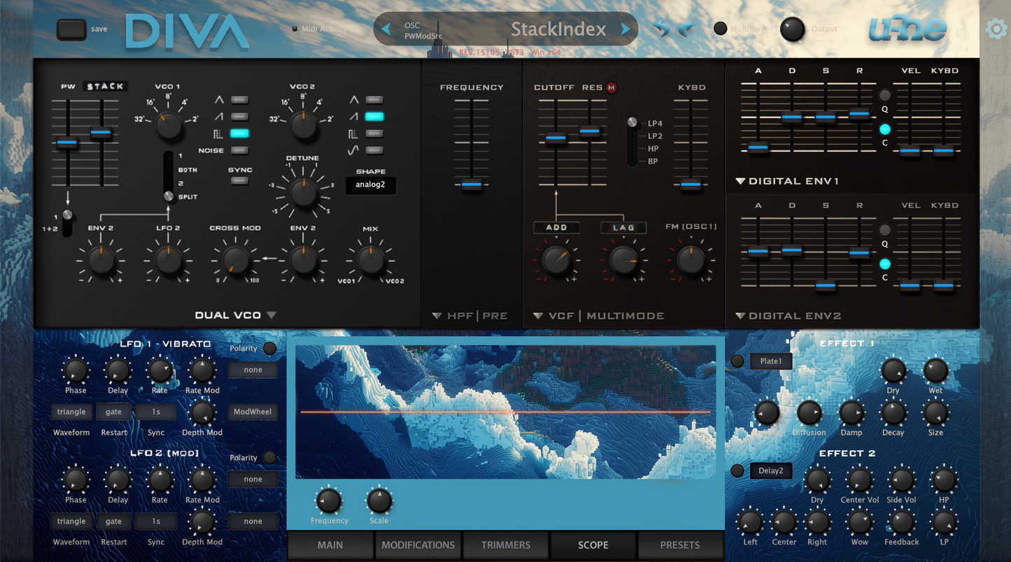
Task: Toggle the Multicore button
Action: click(x=720, y=29)
